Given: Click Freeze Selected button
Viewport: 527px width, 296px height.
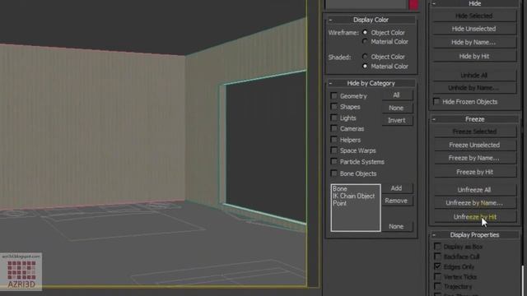Looking at the screenshot, I should pyautogui.click(x=474, y=132).
